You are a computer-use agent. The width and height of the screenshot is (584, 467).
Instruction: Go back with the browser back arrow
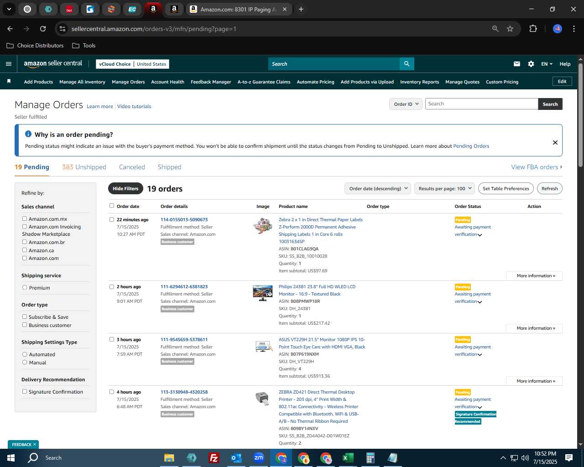click(10, 29)
